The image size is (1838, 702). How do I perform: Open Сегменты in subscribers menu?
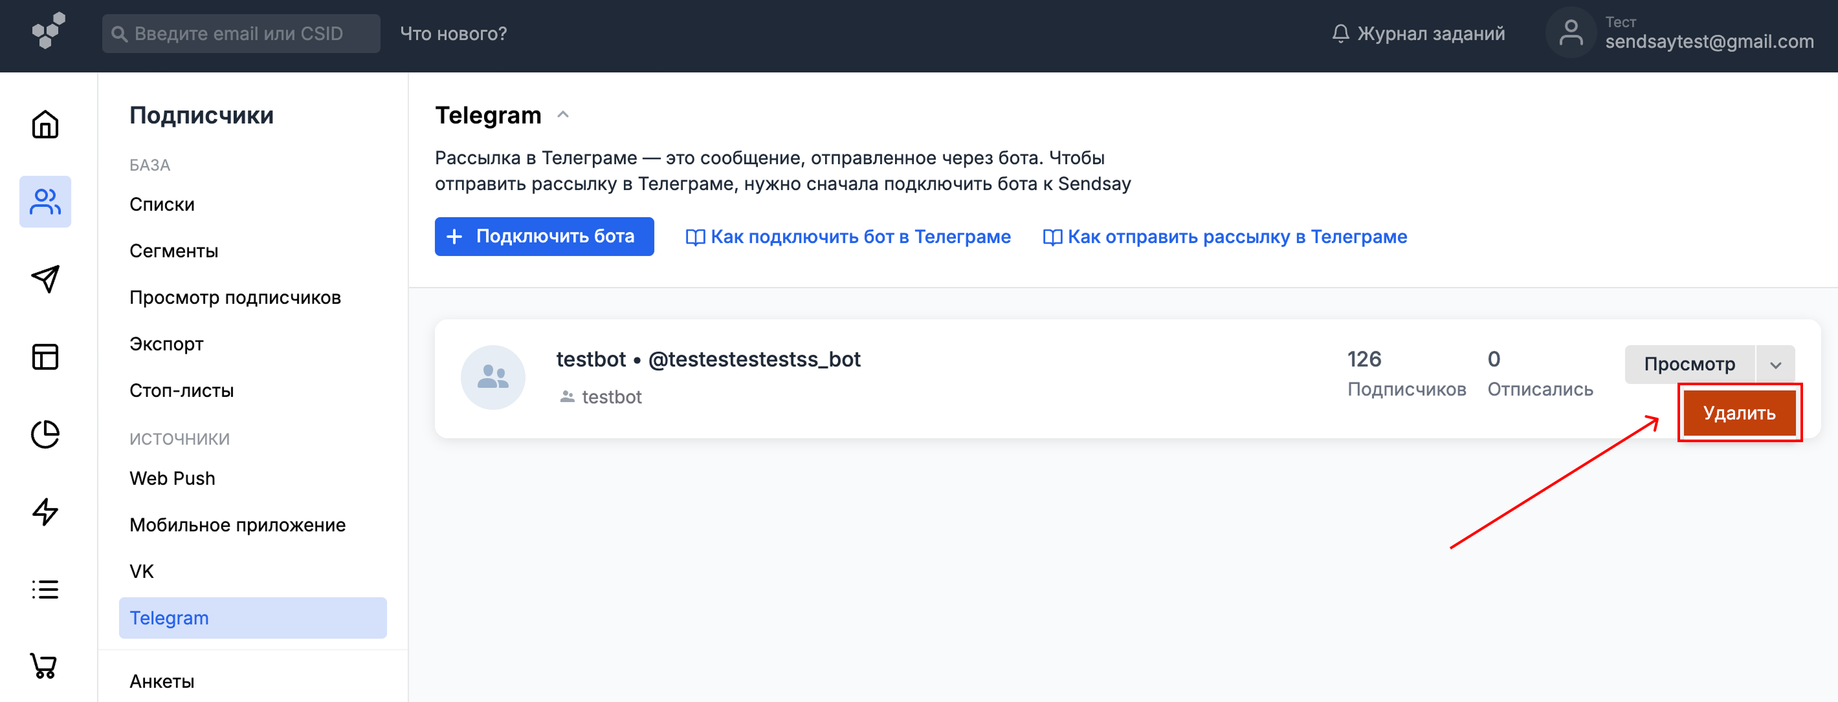(173, 251)
